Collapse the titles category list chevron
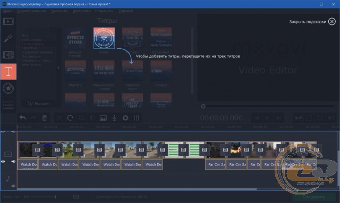The width and height of the screenshot is (340, 203). [58, 67]
